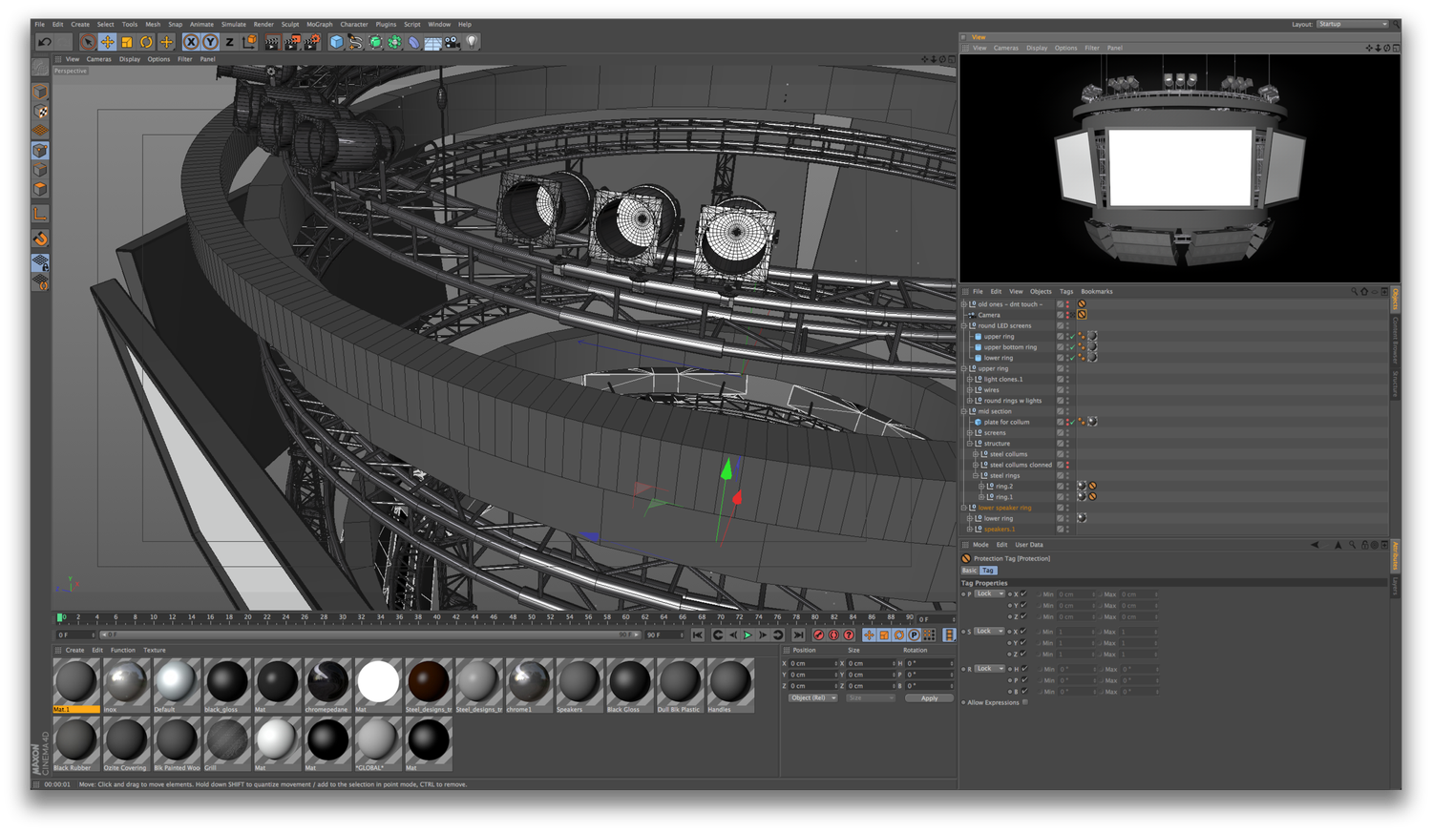1432x832 pixels.
Task: Click the green NURBS generator icon
Action: [x=375, y=42]
